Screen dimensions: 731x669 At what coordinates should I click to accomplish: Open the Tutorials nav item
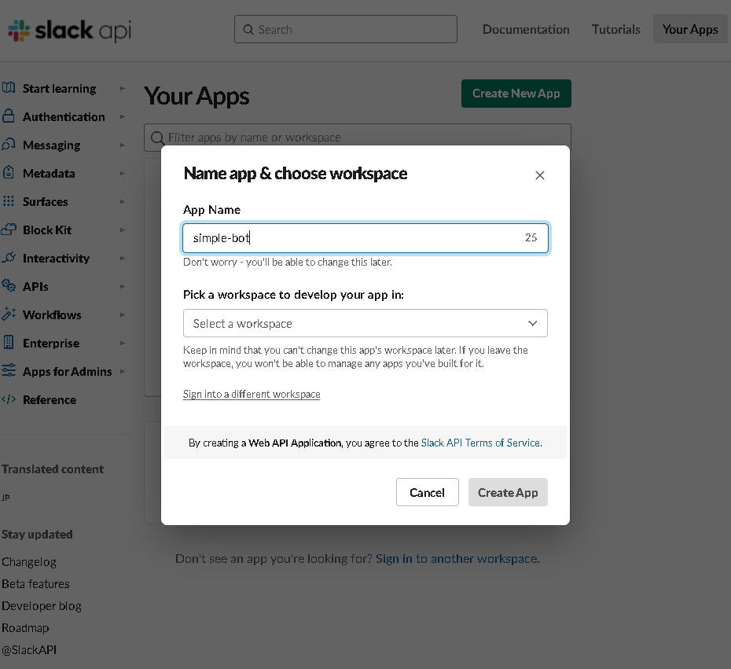[x=615, y=29]
